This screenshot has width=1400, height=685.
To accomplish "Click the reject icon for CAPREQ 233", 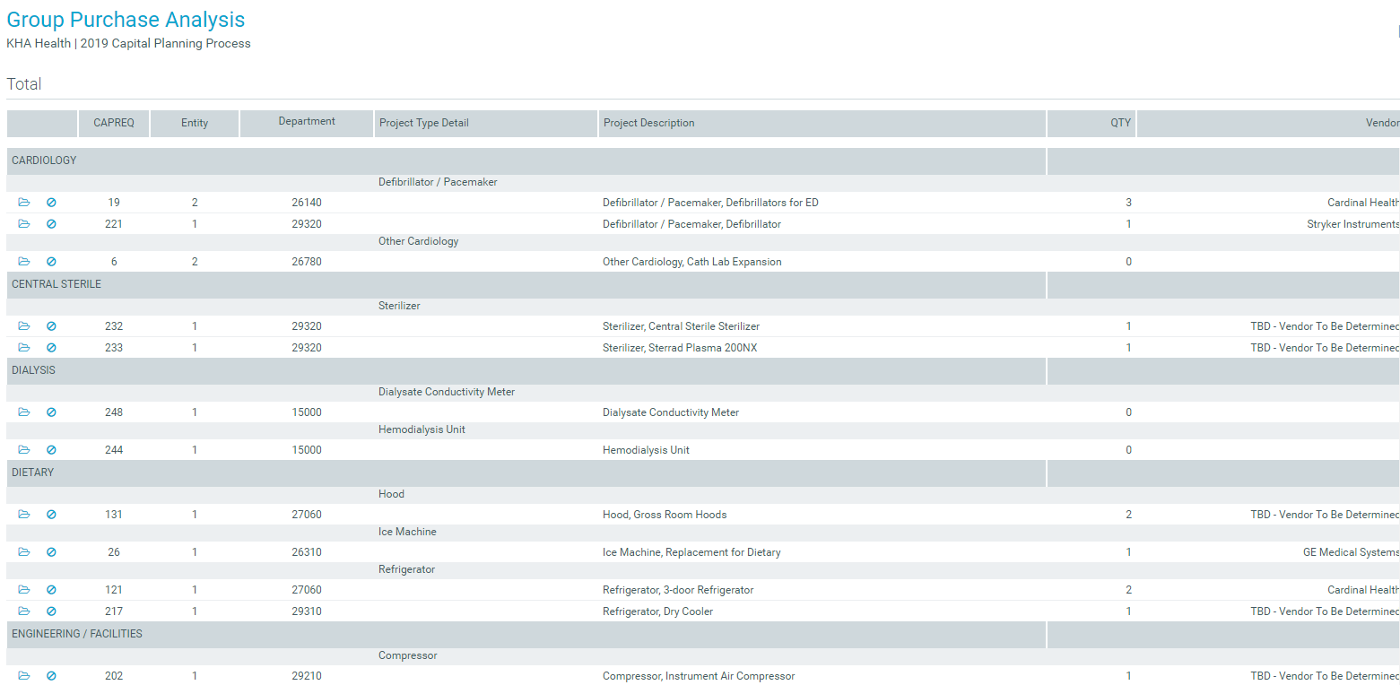I will tap(51, 348).
